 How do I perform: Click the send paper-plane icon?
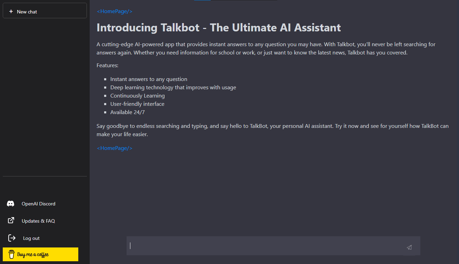pos(409,247)
